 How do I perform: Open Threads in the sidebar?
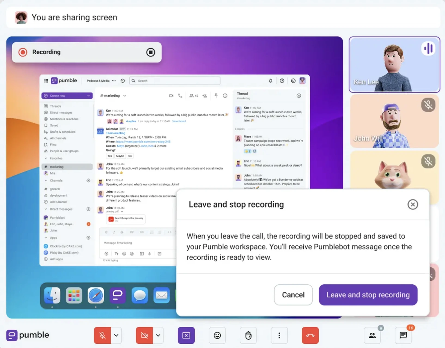(56, 106)
